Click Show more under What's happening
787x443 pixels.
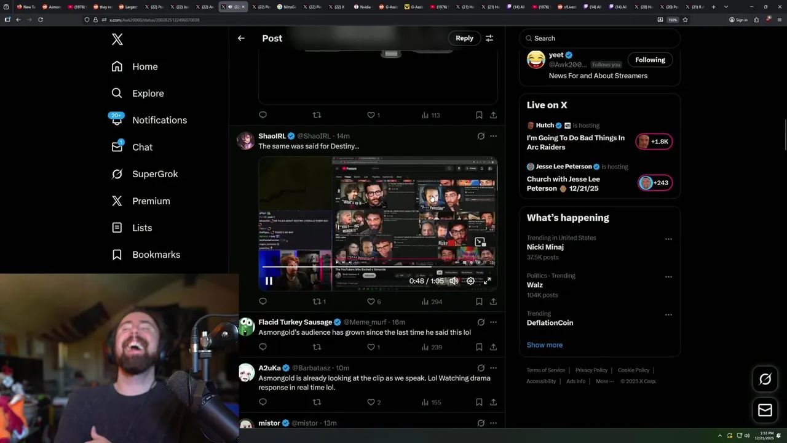click(x=545, y=345)
